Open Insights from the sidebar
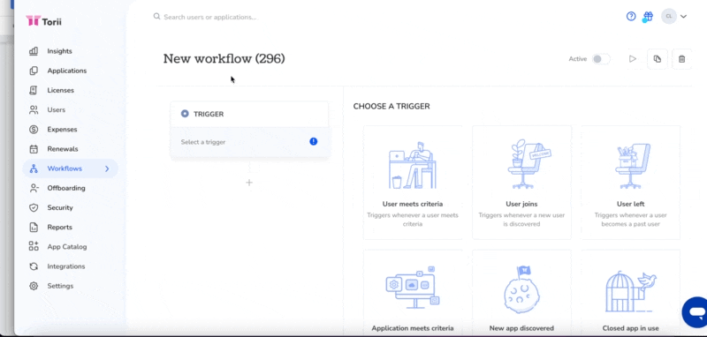Viewport: 707px width, 337px height. tap(59, 51)
